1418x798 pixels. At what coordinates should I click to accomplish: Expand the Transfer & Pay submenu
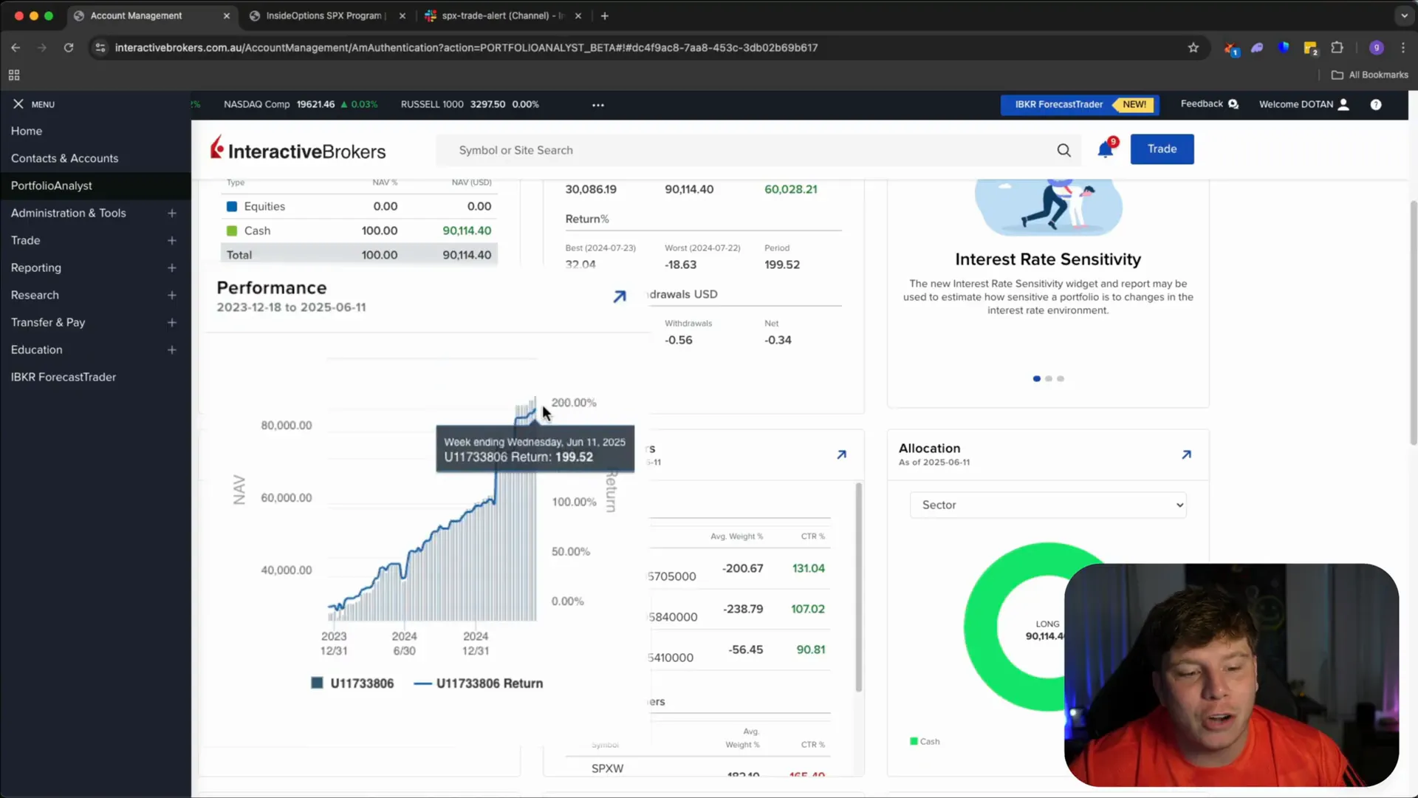171,323
